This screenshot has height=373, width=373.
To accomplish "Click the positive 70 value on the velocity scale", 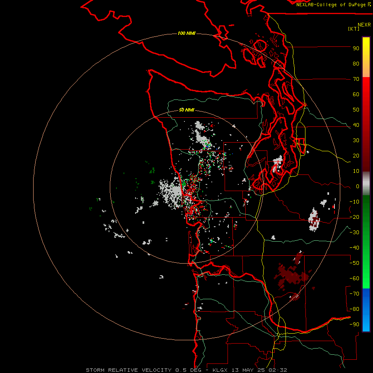I will (356, 79).
